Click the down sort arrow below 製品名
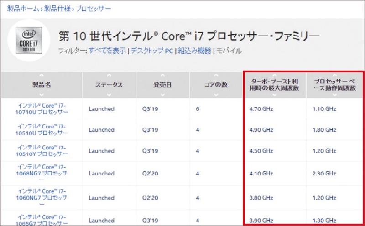Viewport: 365px width, 226px height. (x=42, y=95)
